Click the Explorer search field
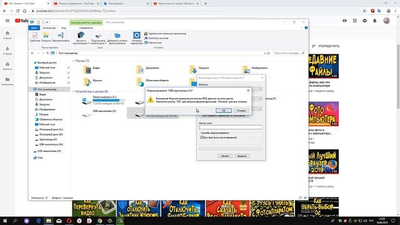The height and width of the screenshot is (225, 400). click(x=289, y=53)
